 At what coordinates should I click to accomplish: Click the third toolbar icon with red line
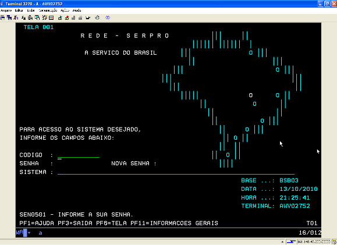(16, 17)
